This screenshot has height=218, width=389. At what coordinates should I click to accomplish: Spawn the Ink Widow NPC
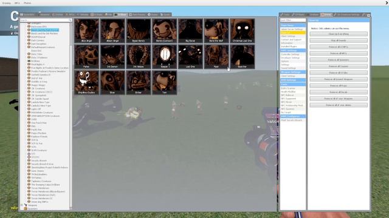point(139,56)
